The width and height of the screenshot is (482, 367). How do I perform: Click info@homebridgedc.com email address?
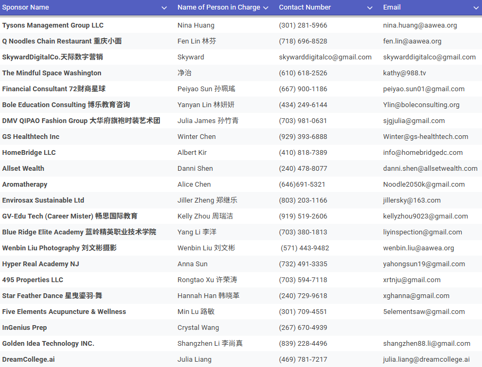pos(422,153)
